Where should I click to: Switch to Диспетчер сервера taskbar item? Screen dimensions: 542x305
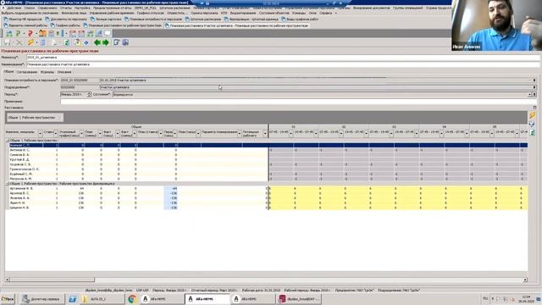(41, 299)
